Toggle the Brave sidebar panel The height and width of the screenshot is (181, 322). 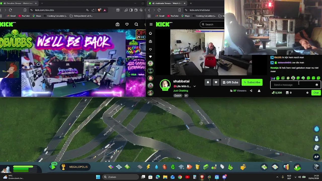click(131, 10)
